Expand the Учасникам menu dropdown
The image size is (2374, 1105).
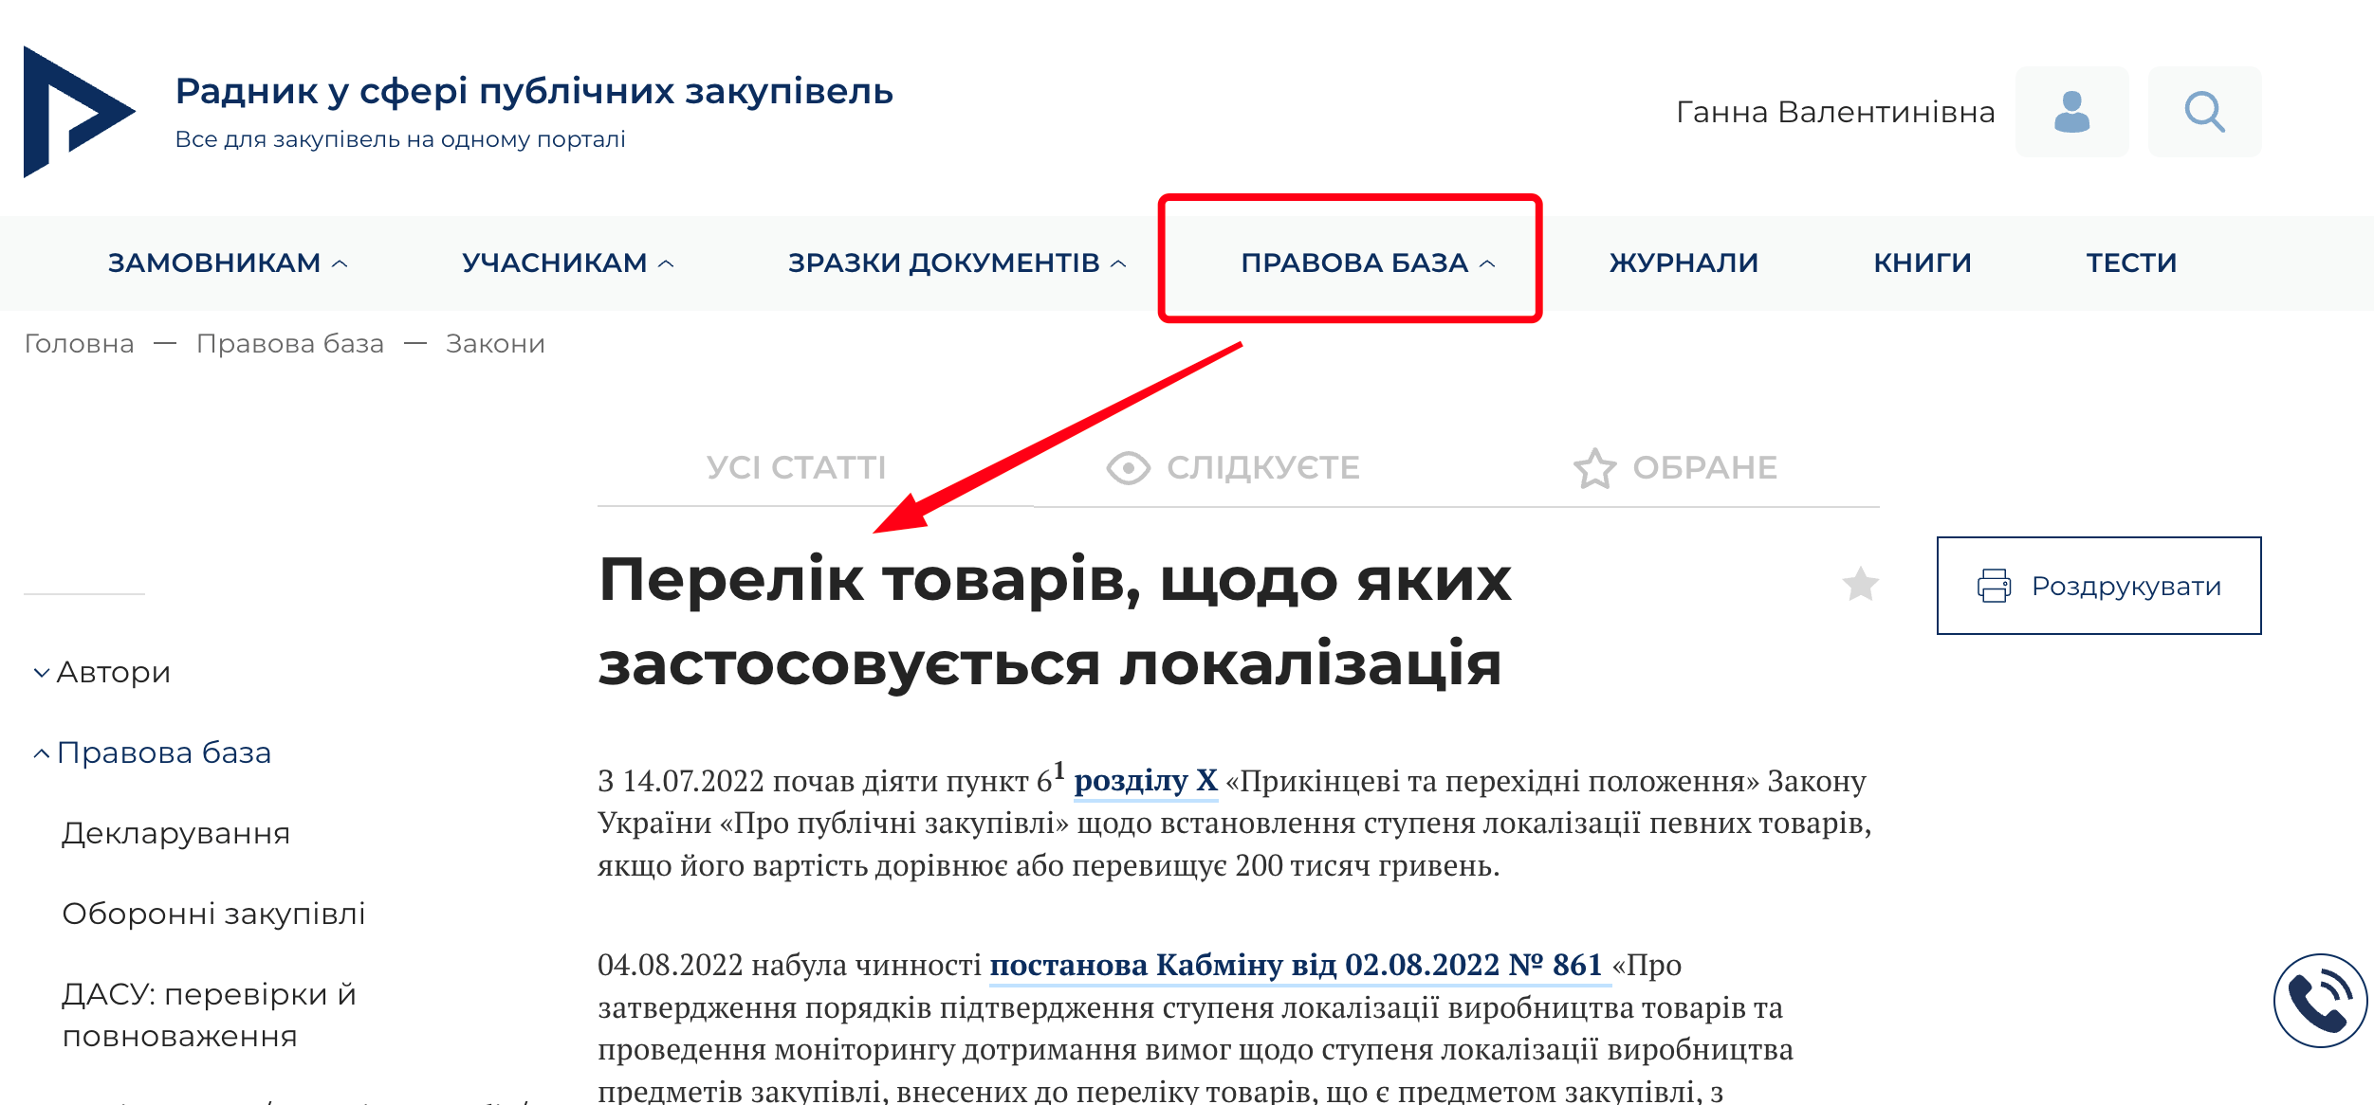tap(567, 263)
